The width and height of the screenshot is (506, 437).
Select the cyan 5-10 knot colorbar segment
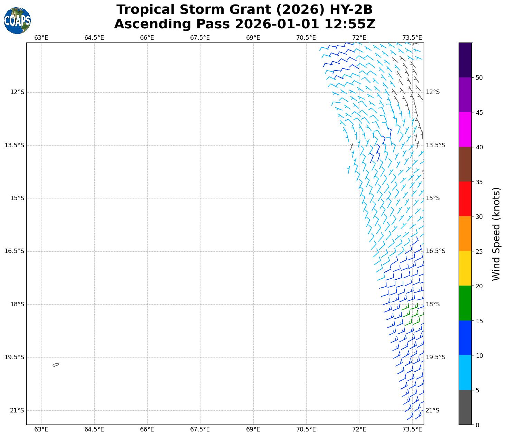click(x=465, y=372)
